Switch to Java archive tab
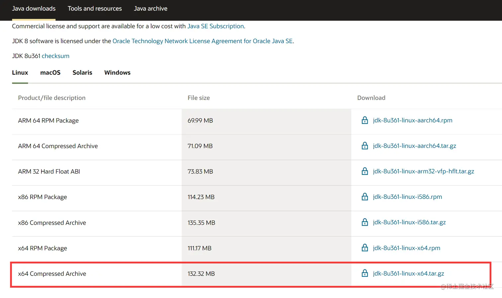 click(x=150, y=9)
